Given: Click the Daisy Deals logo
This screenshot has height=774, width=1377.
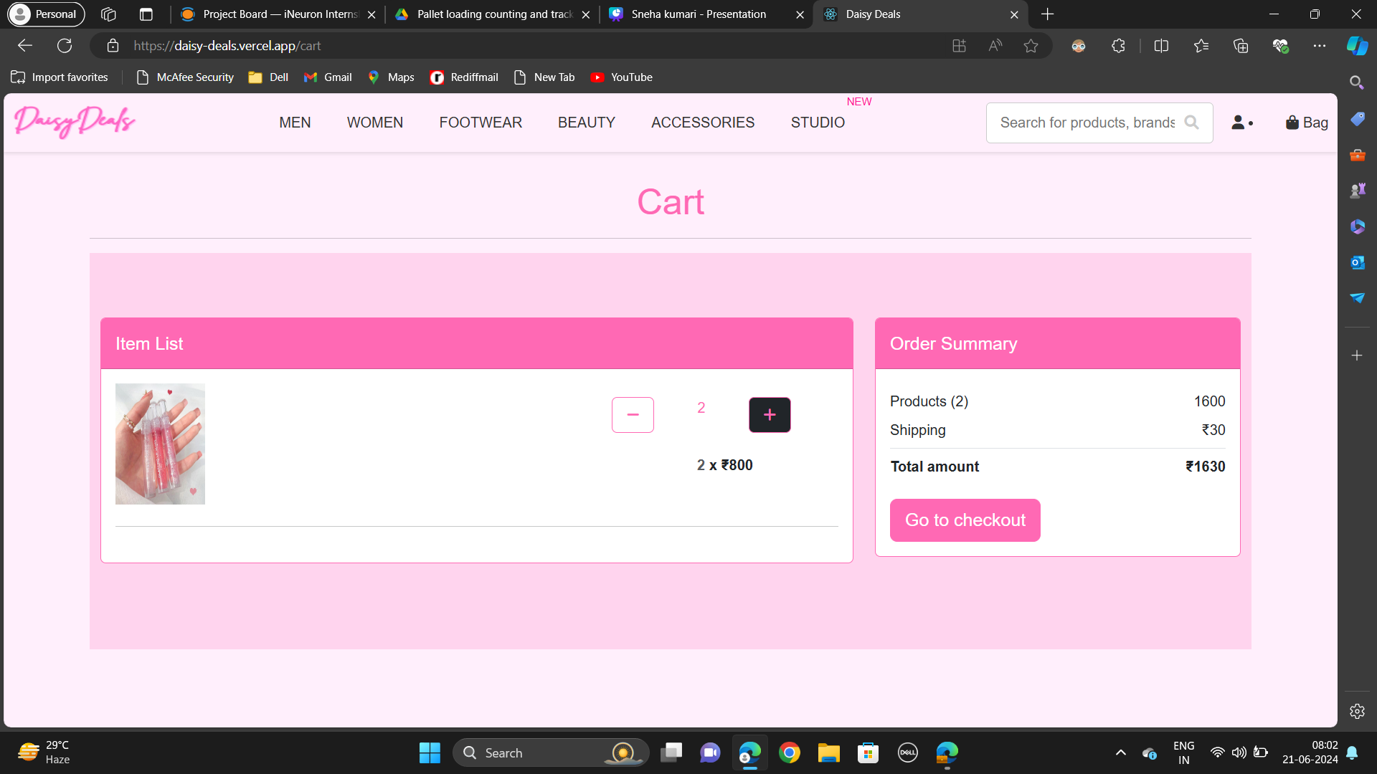Looking at the screenshot, I should click(75, 121).
